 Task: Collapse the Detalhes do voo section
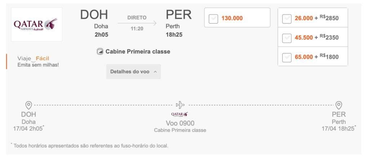click(133, 72)
